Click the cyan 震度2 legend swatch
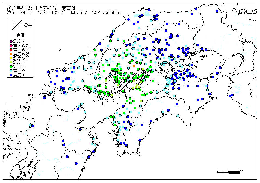The image size is (260, 183). click(11, 71)
